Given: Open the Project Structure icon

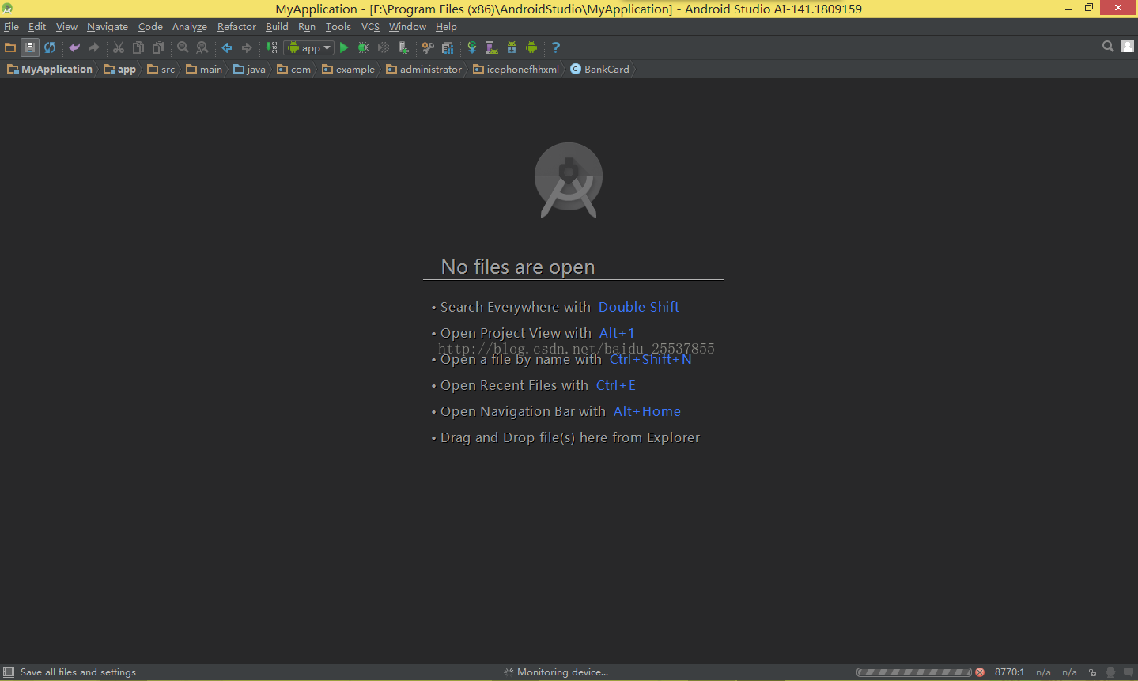Looking at the screenshot, I should point(448,47).
